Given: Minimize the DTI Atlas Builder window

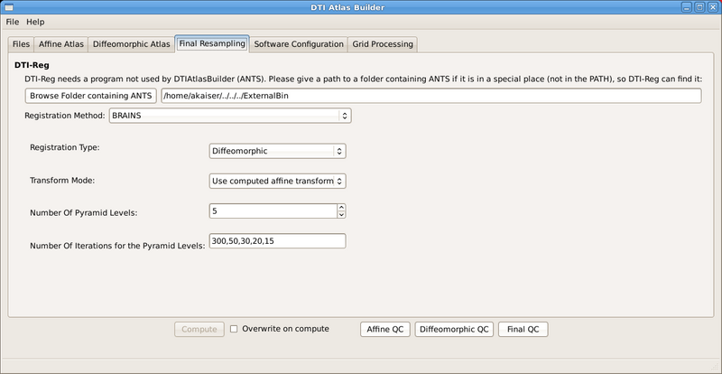Looking at the screenshot, I should (688, 7).
